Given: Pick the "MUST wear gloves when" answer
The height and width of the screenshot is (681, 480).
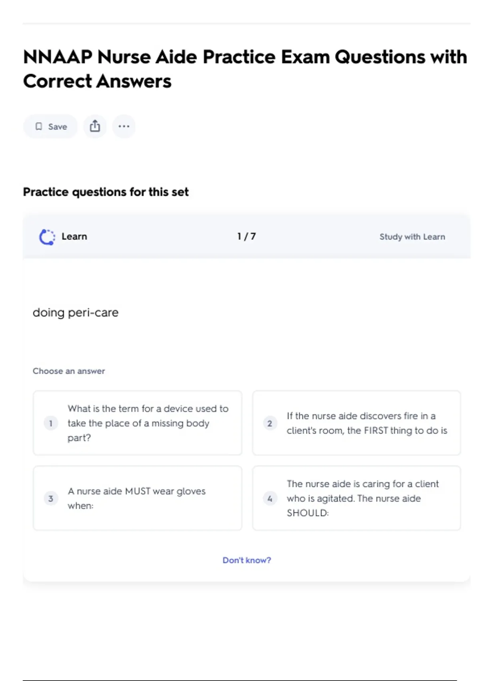Looking at the screenshot, I should [136, 498].
